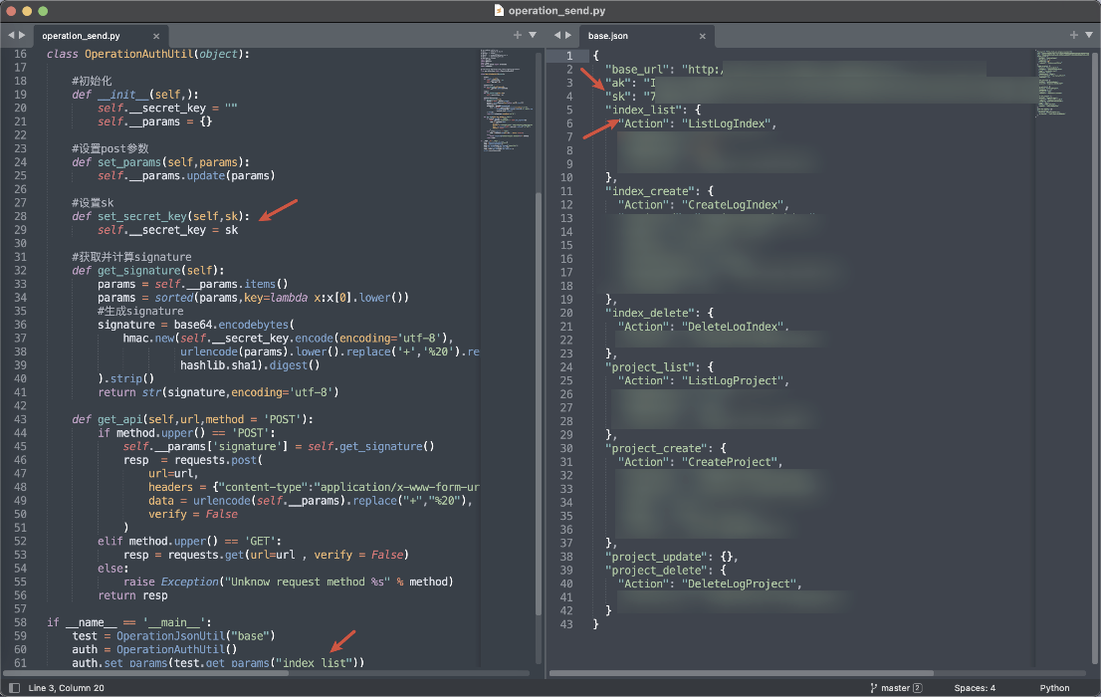Viewport: 1101px width, 697px height.
Task: Click the "project_update" key
Action: (x=656, y=557)
